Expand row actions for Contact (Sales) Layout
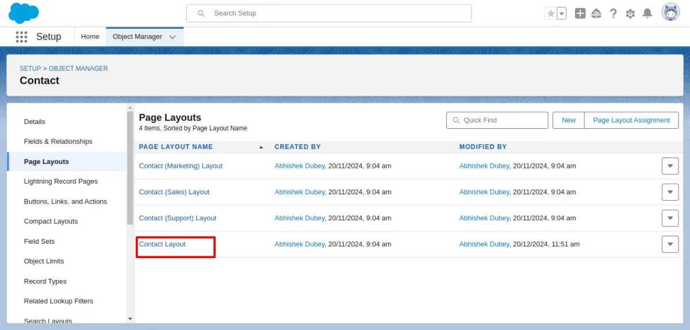Image resolution: width=690 pixels, height=330 pixels. 670,192
